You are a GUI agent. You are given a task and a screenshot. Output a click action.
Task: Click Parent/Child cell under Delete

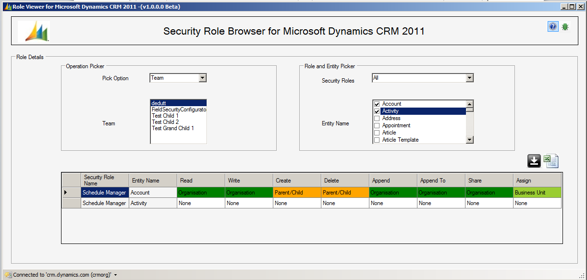pyautogui.click(x=345, y=193)
